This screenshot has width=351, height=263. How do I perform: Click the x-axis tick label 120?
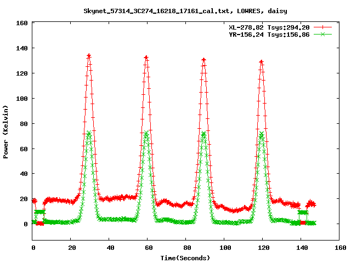click(x=264, y=248)
